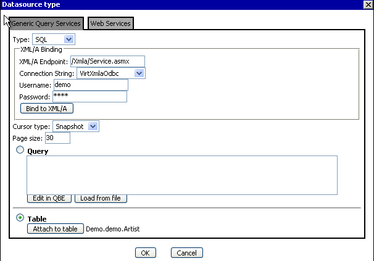Click into the Password field
This screenshot has width=374, height=261.
click(x=89, y=96)
